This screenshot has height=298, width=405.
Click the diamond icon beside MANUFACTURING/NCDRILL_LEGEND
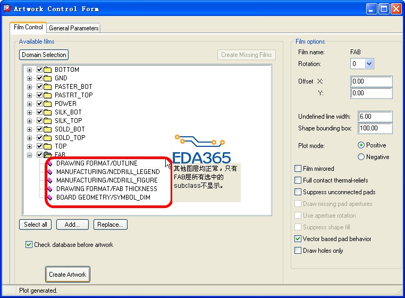click(50, 172)
